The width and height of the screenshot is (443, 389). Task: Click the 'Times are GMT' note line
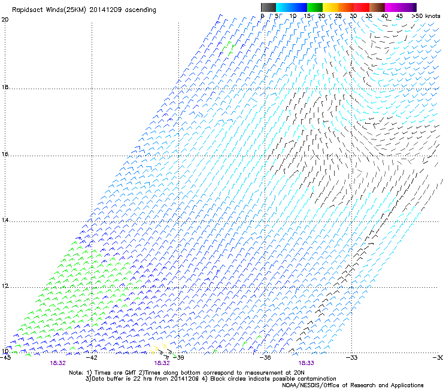pyautogui.click(x=187, y=373)
